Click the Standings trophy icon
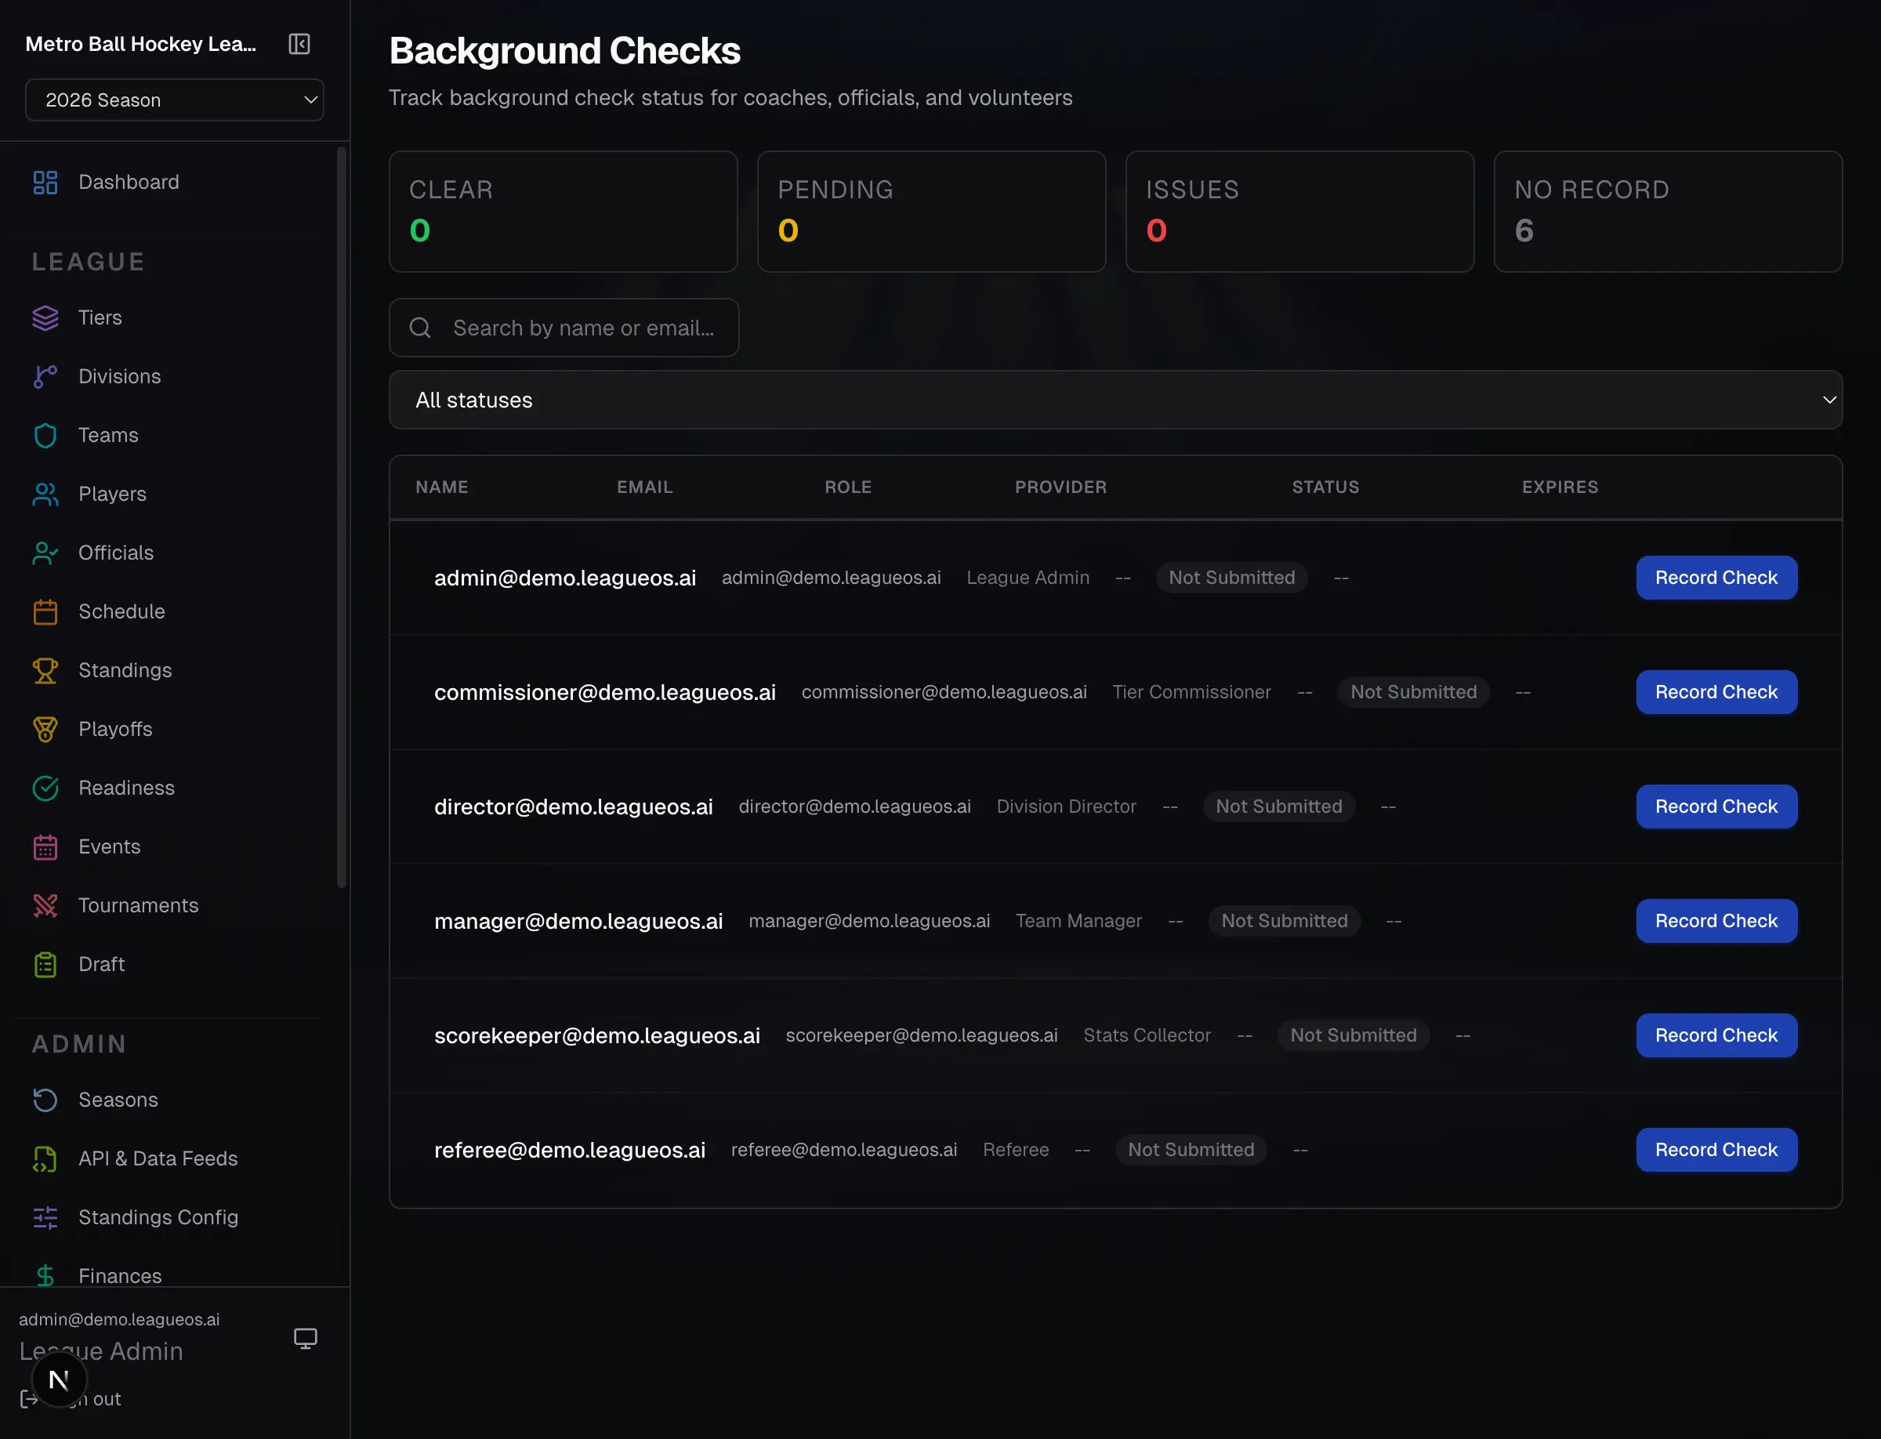This screenshot has width=1881, height=1439. (x=45, y=670)
